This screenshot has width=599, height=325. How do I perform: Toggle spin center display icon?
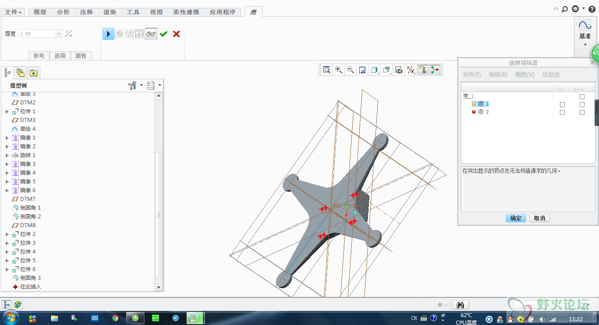click(435, 70)
